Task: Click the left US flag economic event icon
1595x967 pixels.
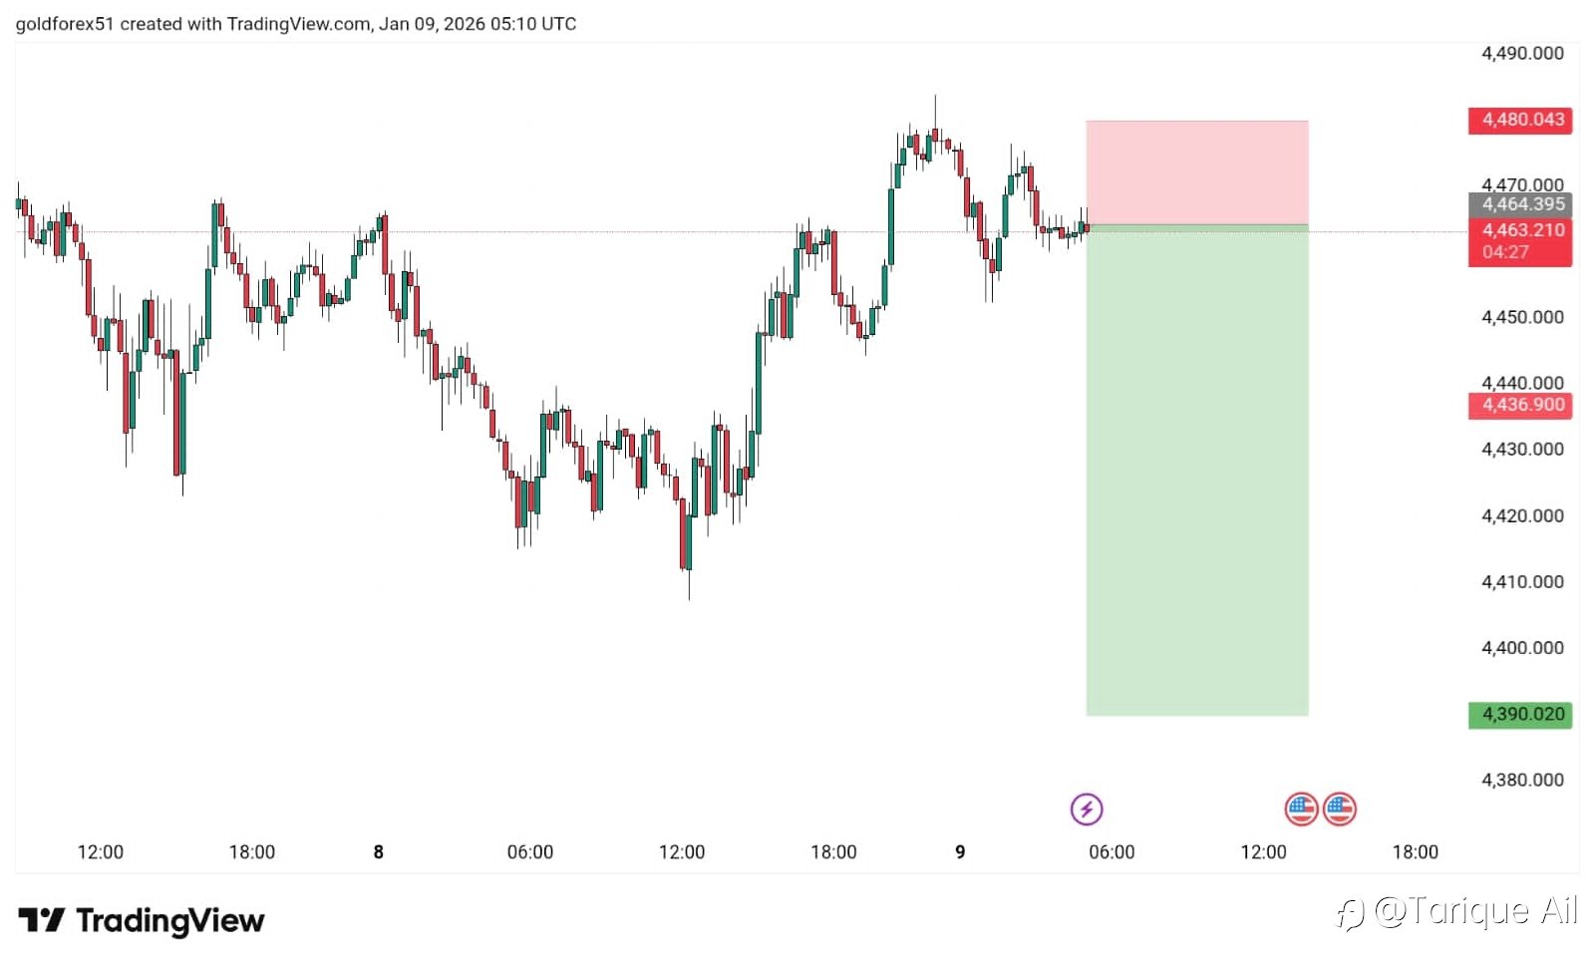Action: (1301, 808)
